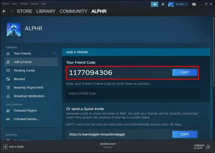
Task: Open the Games menu
Action: coord(34,4)
